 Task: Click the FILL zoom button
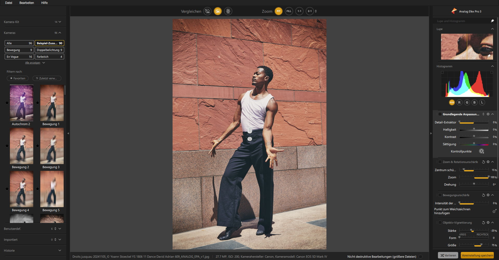tap(289, 11)
